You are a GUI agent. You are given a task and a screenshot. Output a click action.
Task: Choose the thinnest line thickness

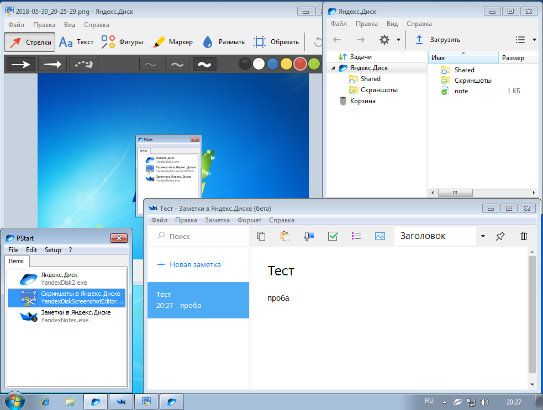click(x=151, y=65)
